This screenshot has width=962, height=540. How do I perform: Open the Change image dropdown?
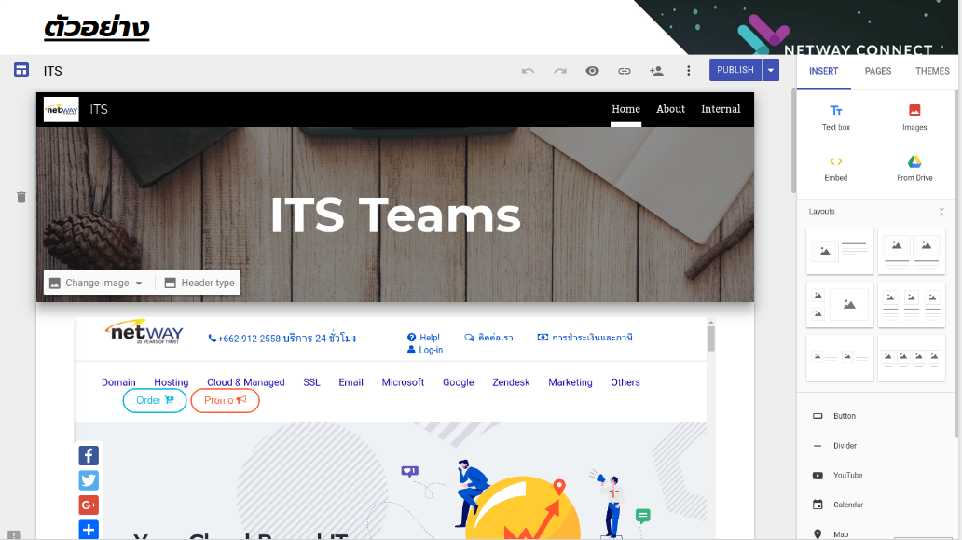(97, 283)
